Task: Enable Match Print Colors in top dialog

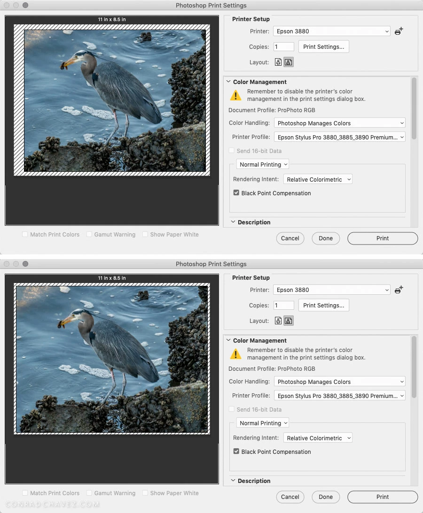Action: (25, 234)
